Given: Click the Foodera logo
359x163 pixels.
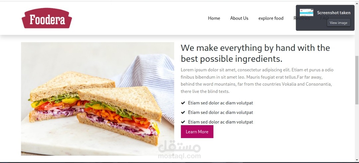Looking at the screenshot, I should coord(47,18).
